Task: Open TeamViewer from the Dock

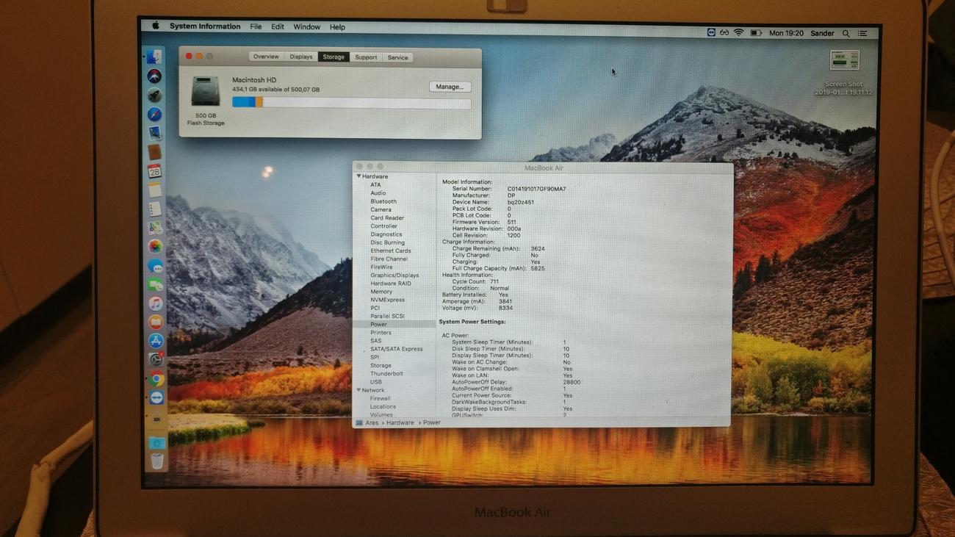Action: click(156, 397)
